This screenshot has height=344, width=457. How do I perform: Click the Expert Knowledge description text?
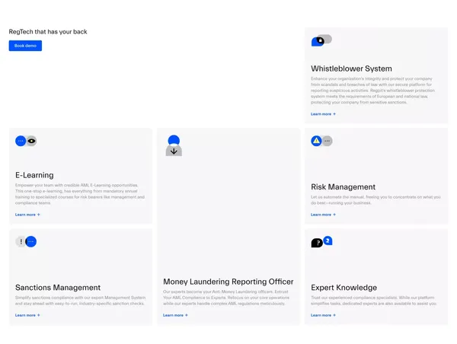tap(374, 301)
